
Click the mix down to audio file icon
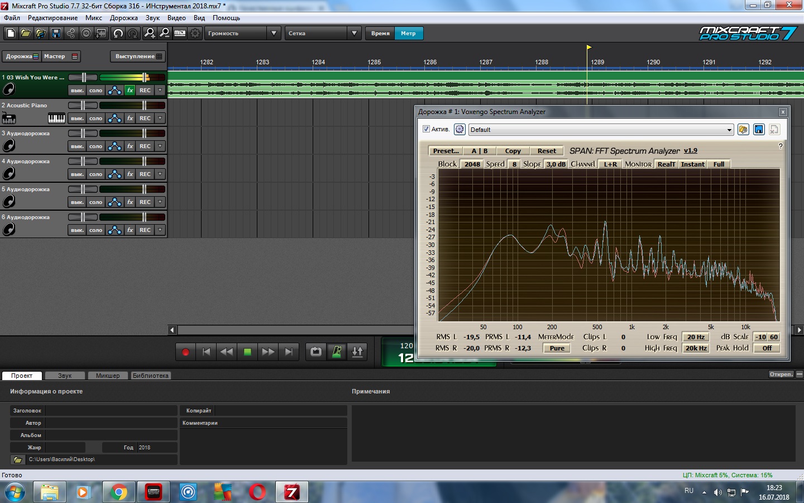101,34
